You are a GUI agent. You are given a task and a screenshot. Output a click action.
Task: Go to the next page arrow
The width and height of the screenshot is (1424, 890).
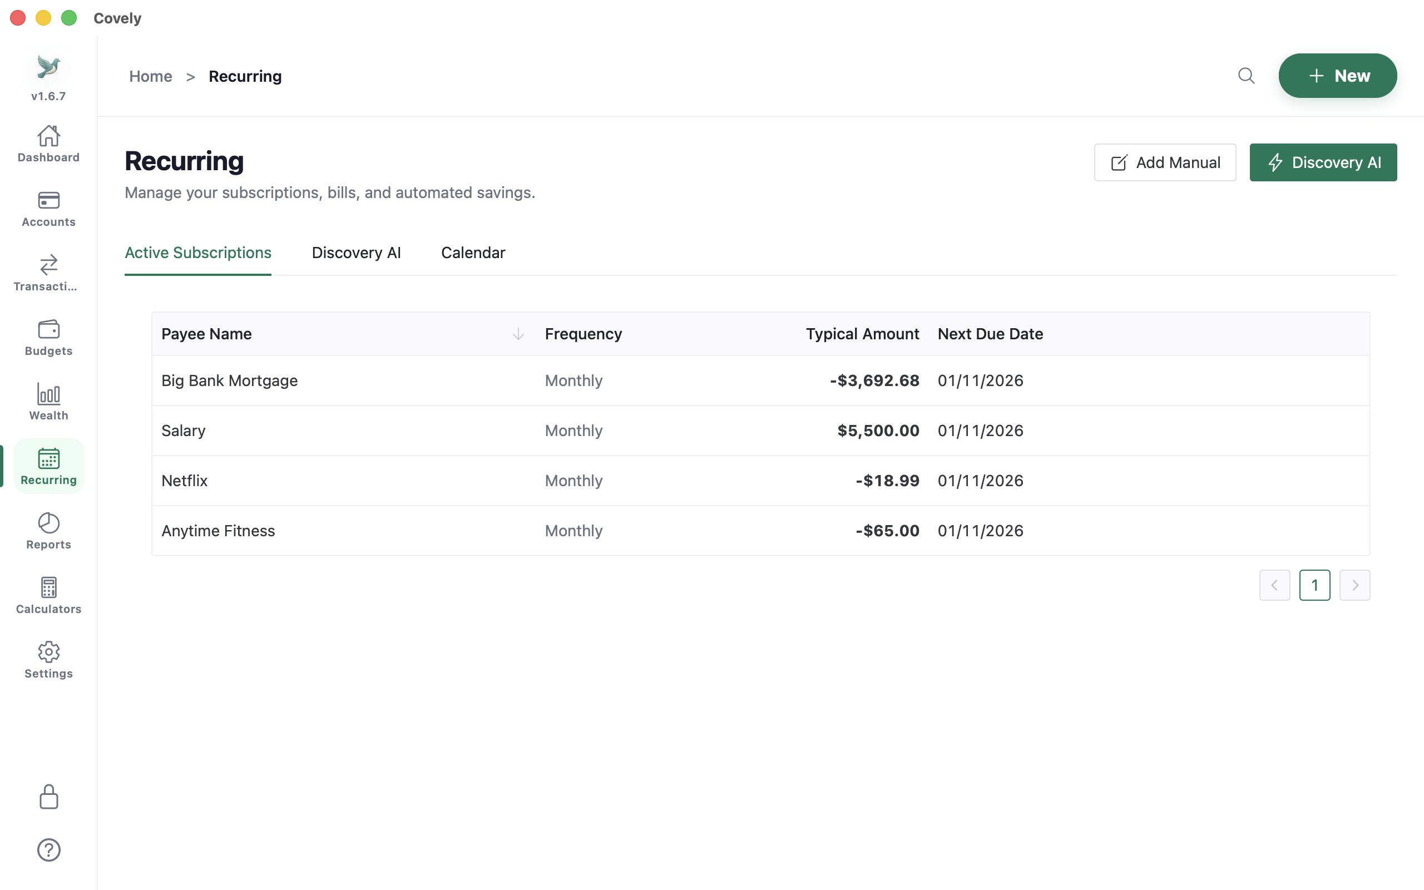1354,585
